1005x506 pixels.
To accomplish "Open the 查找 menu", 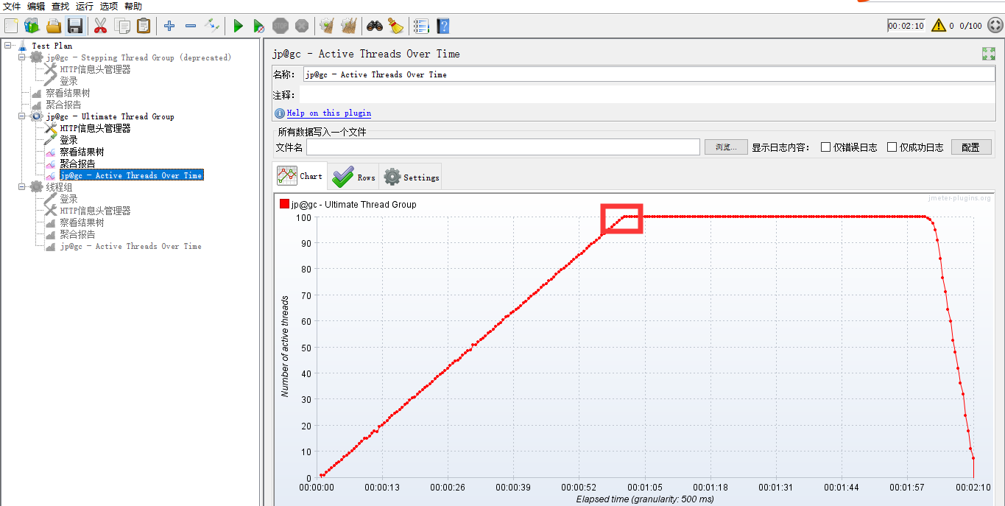I will pyautogui.click(x=60, y=6).
